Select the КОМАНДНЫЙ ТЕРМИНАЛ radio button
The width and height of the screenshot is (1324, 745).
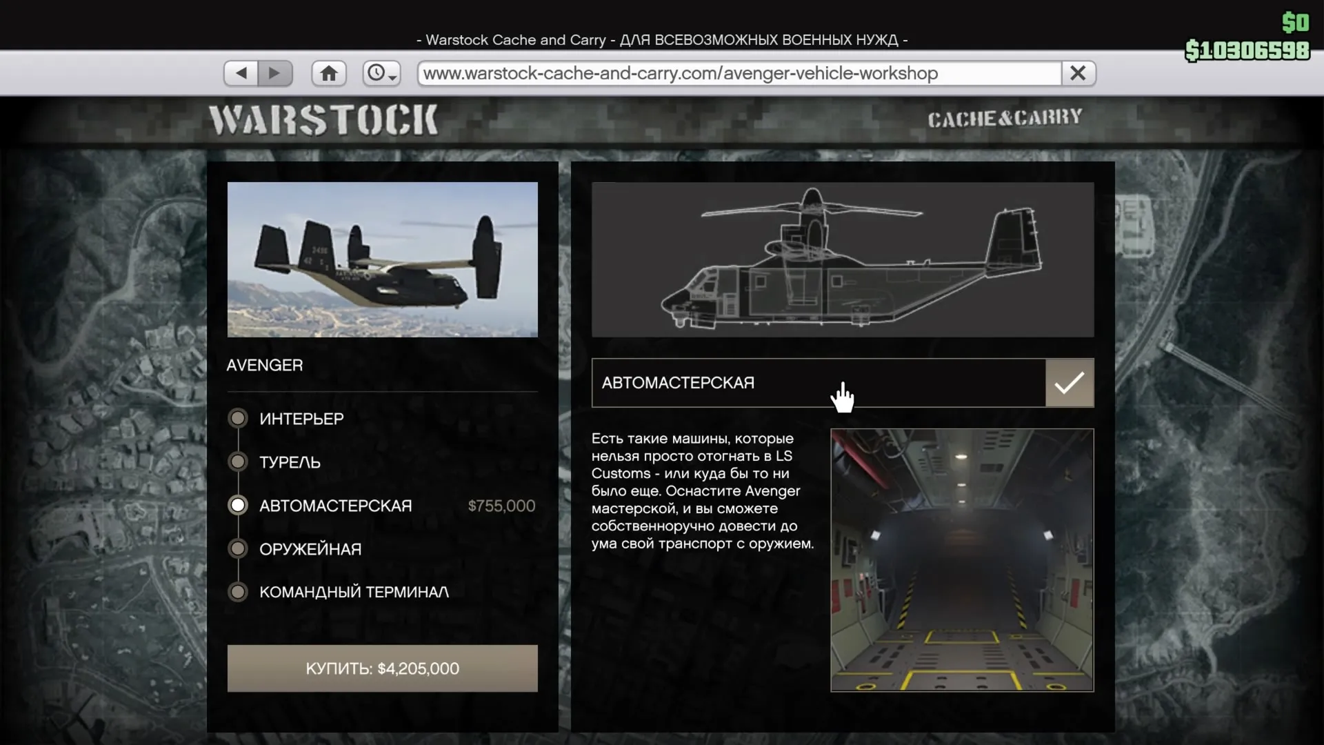(238, 592)
